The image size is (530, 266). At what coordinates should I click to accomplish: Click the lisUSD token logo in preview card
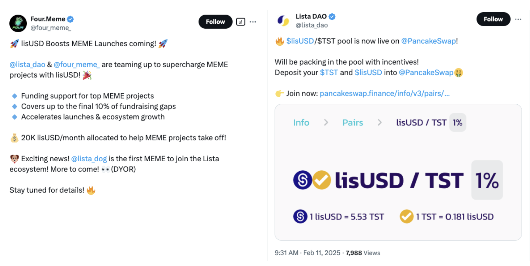tap(302, 180)
